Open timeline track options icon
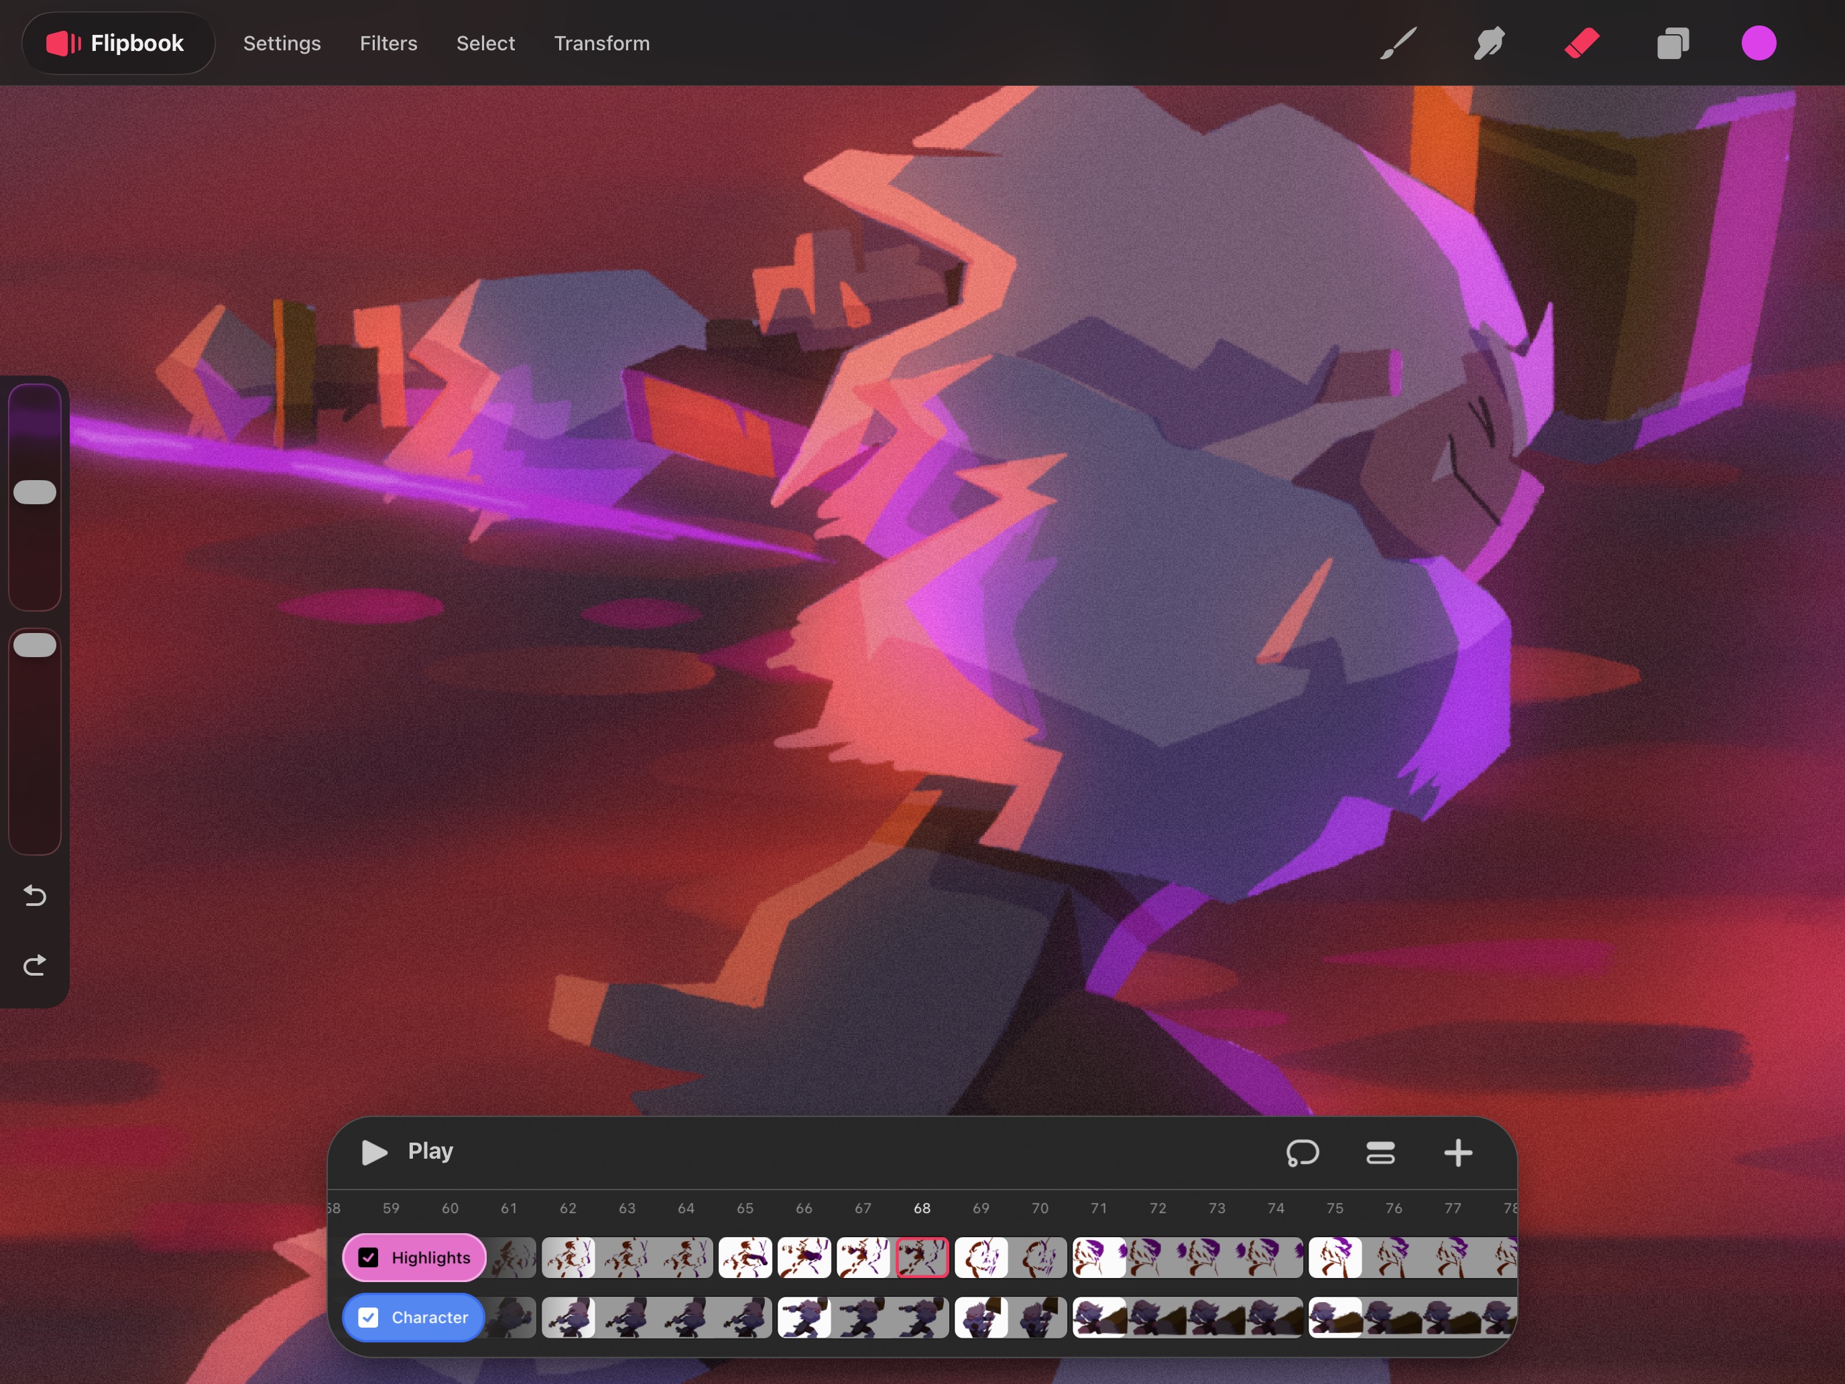The width and height of the screenshot is (1845, 1384). click(x=1380, y=1153)
